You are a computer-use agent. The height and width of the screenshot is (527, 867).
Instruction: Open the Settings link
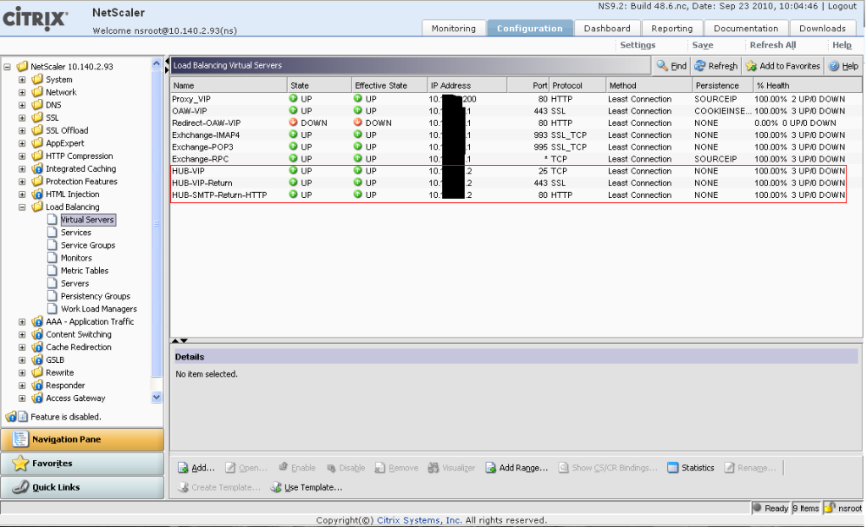click(x=638, y=46)
